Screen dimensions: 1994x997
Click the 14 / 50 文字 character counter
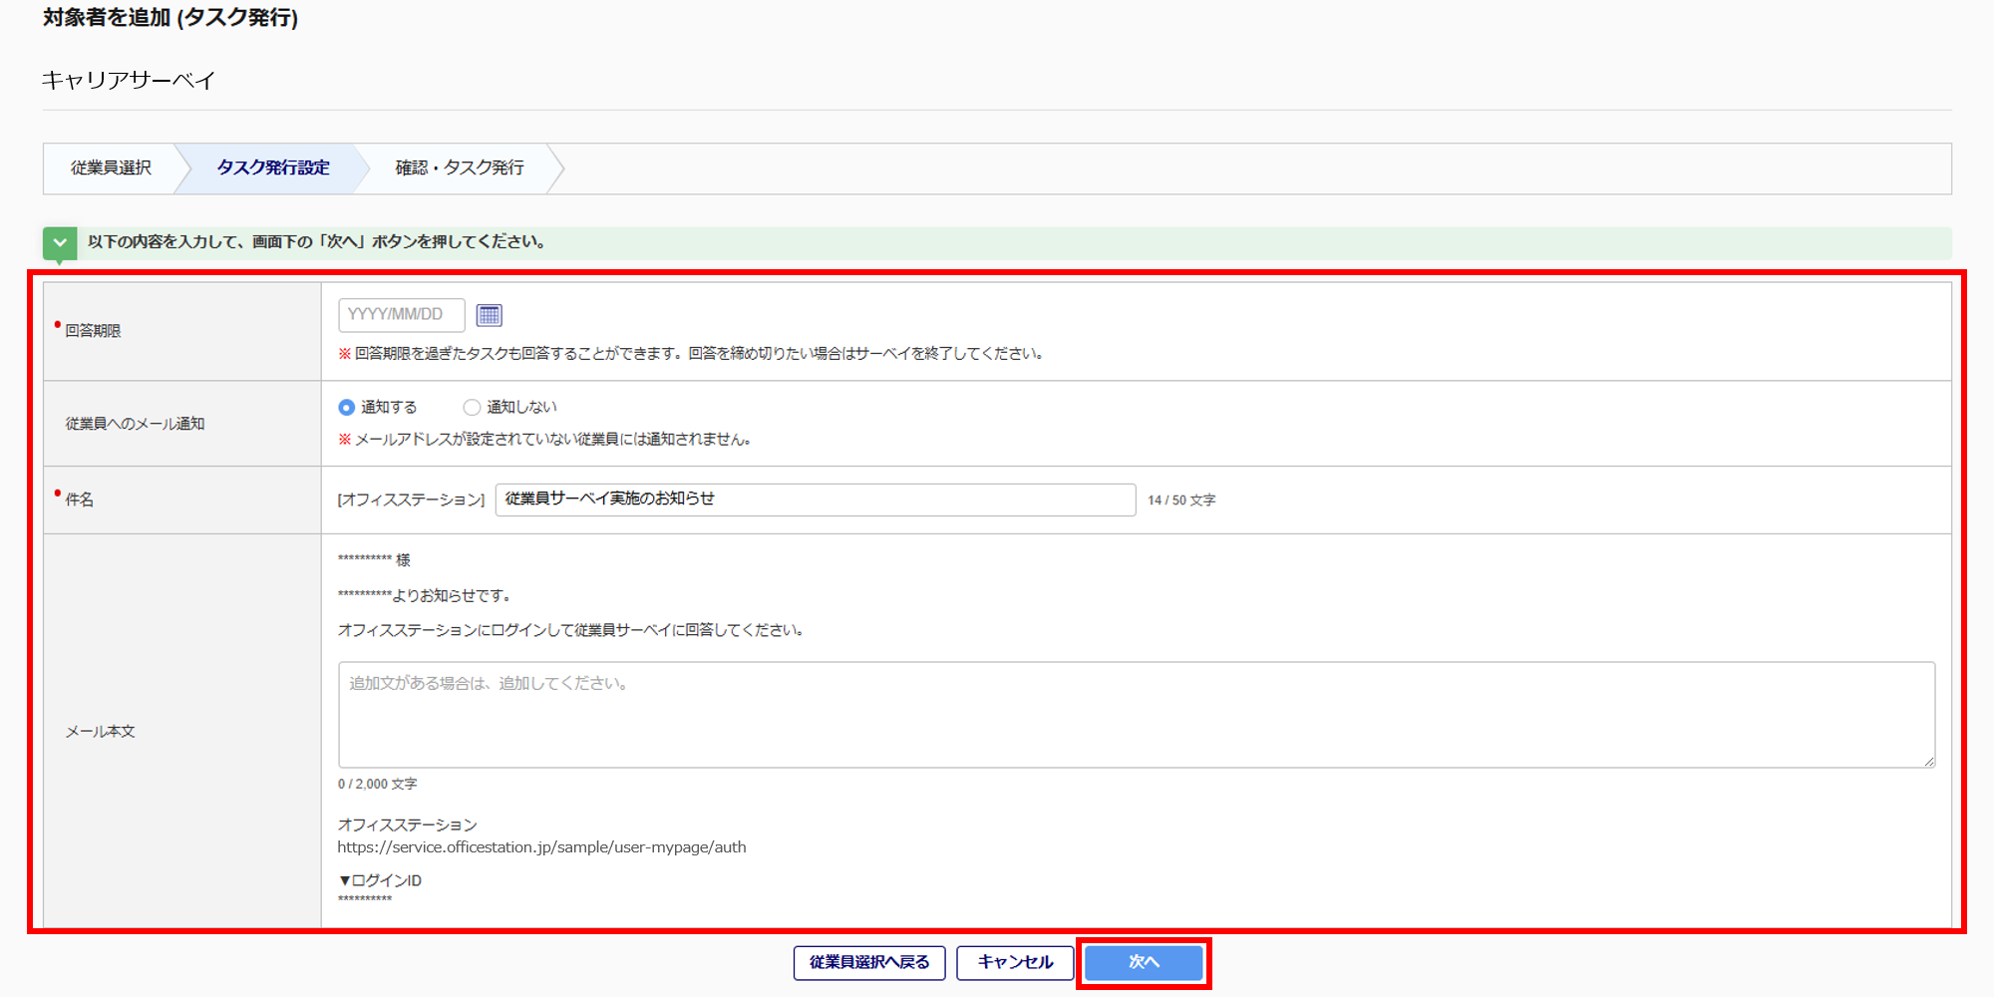1181,500
